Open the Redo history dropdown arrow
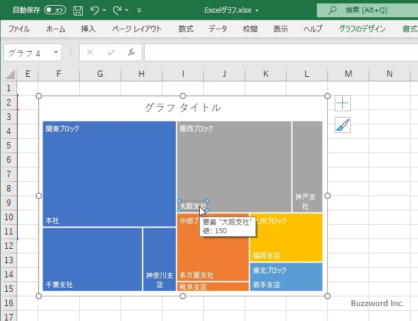 point(127,10)
